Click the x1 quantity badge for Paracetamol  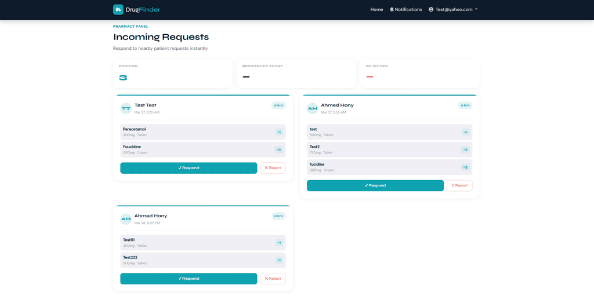(x=279, y=132)
